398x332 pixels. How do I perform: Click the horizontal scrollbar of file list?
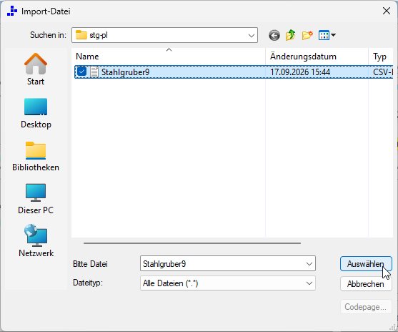click(x=192, y=243)
